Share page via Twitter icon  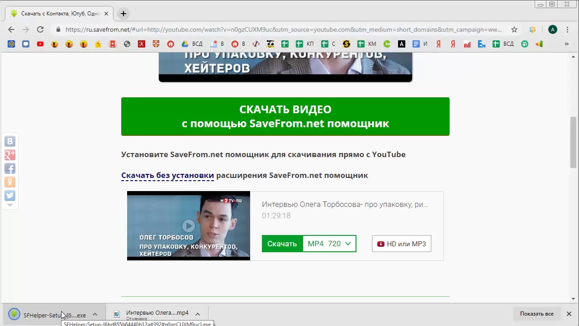(10, 196)
